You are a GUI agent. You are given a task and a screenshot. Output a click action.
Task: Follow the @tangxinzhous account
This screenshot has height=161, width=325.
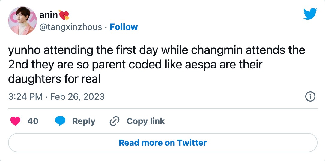coord(124,27)
